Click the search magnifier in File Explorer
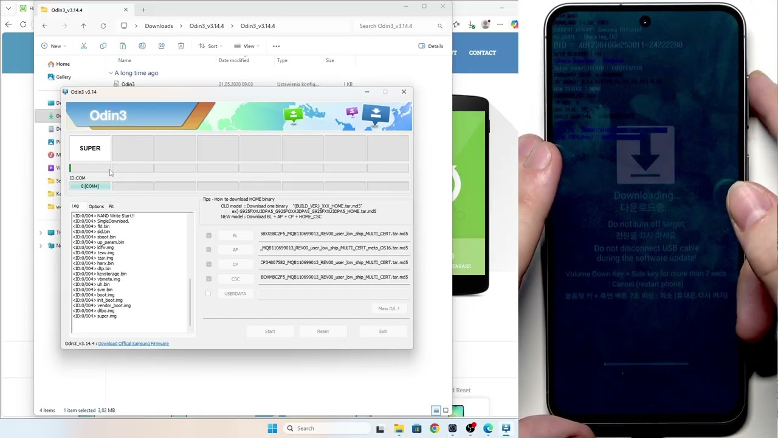Viewport: 778px width, 438px height. coord(440,26)
